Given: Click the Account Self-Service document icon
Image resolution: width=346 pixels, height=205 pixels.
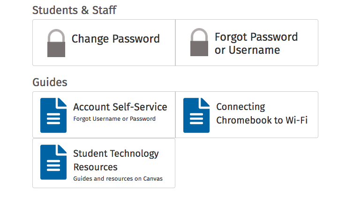Looking at the screenshot, I should pyautogui.click(x=53, y=116).
